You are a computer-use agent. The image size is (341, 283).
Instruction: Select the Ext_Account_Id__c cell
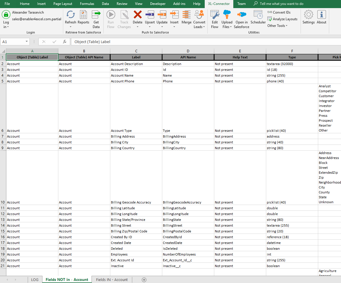[x=188, y=260]
